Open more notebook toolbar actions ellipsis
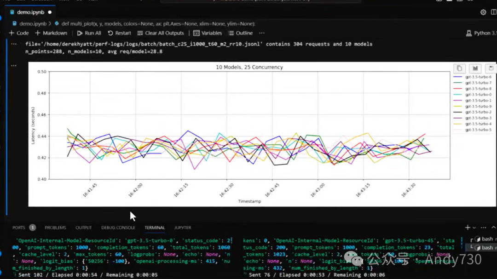This screenshot has width=497, height=279. [261, 33]
